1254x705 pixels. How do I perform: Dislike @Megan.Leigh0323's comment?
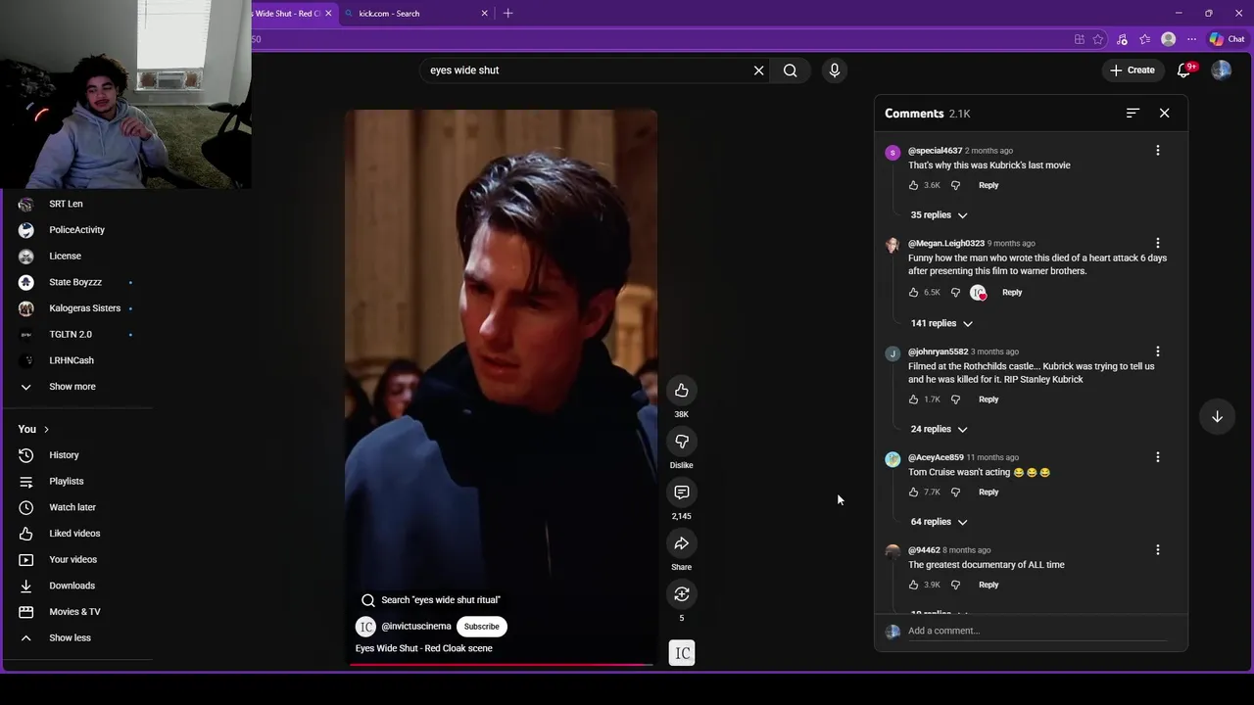956,292
